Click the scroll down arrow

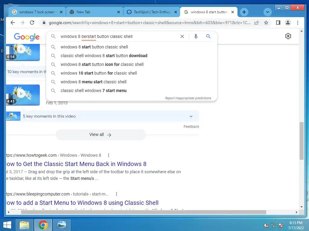(x=301, y=207)
